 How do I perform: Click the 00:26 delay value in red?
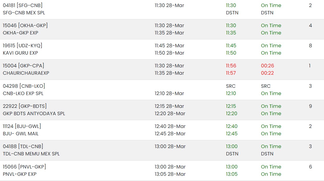pyautogui.click(x=268, y=66)
